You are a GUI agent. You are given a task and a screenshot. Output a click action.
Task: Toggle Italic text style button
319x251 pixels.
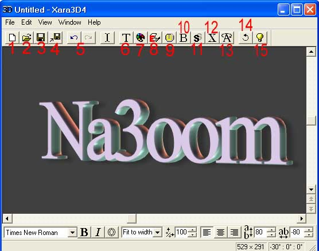point(98,232)
